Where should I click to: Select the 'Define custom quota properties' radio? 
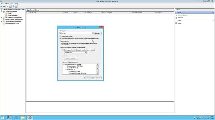click(63, 56)
